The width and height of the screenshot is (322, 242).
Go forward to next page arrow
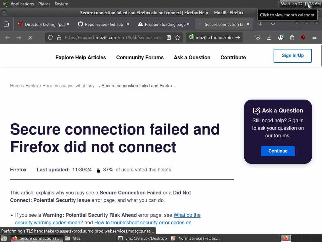(19, 37)
